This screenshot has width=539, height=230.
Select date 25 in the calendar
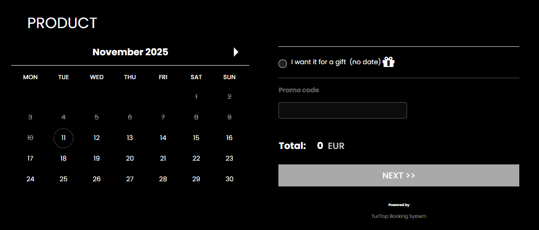63,179
